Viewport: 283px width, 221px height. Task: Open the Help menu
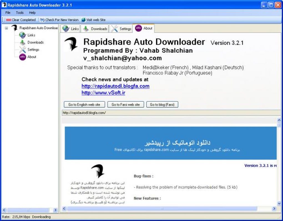point(32,13)
